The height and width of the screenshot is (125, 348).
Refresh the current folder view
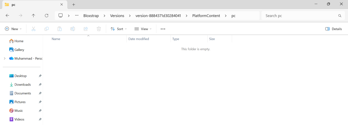(x=46, y=16)
